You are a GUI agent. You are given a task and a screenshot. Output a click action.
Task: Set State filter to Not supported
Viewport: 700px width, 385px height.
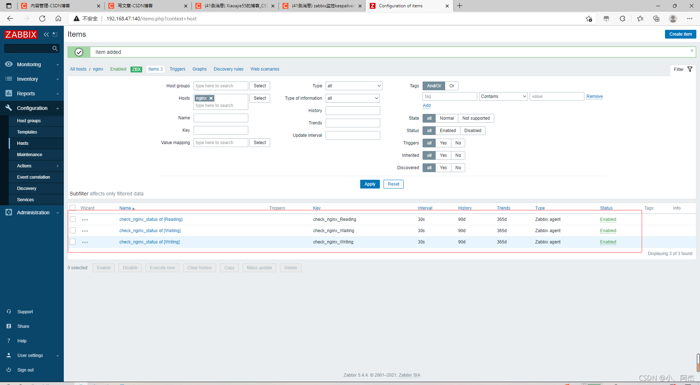pos(476,118)
